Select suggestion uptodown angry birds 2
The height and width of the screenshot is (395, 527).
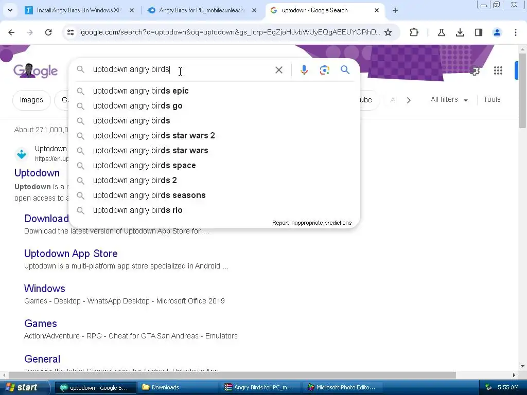point(215,181)
